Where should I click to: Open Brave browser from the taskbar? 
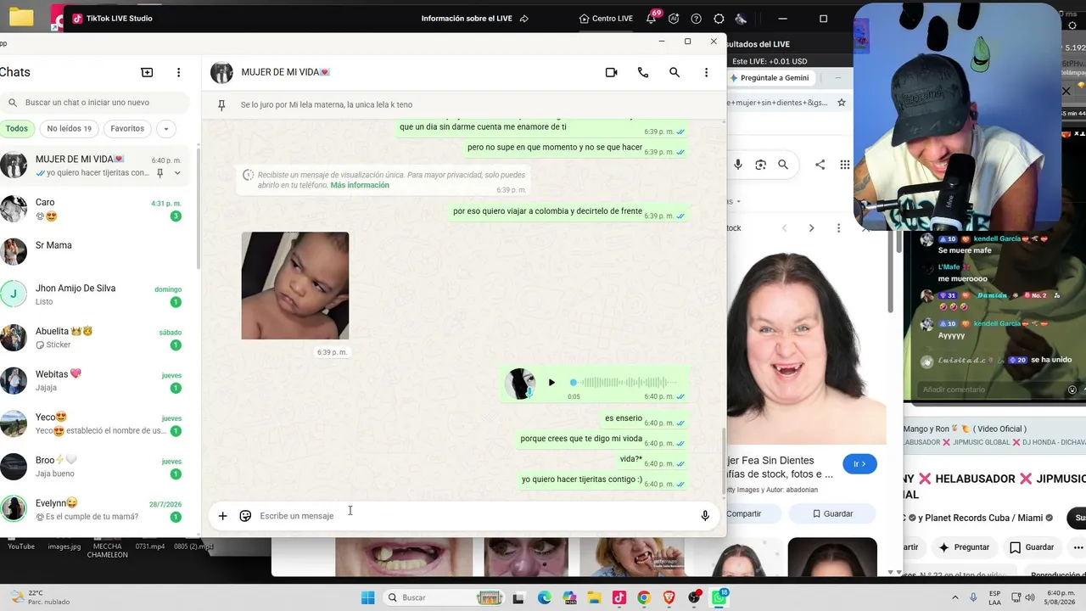tap(669, 597)
